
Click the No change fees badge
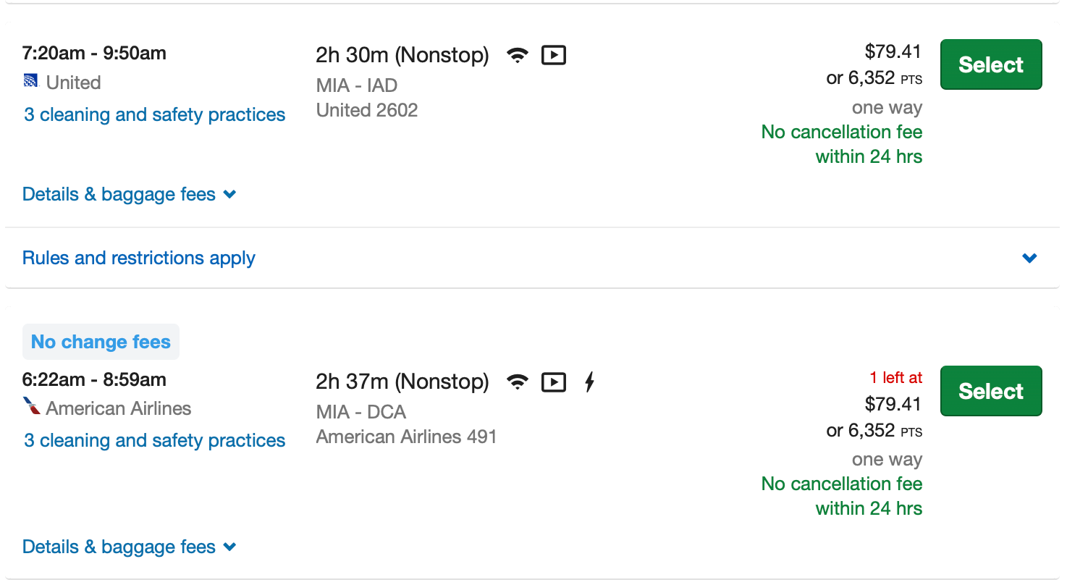tap(101, 342)
